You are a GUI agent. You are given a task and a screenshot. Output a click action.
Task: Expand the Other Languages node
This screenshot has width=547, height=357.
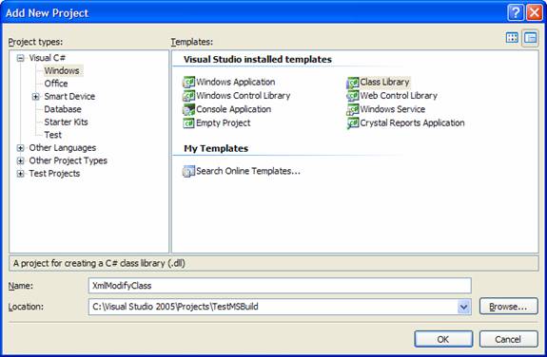[x=21, y=148]
